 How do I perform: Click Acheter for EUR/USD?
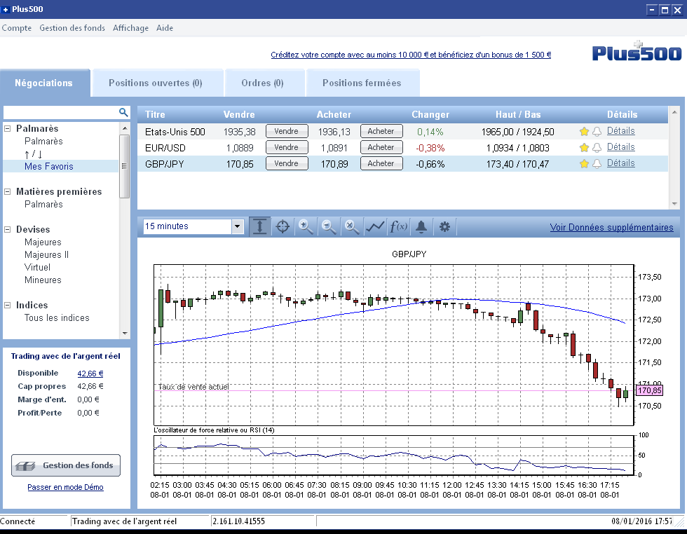[381, 148]
